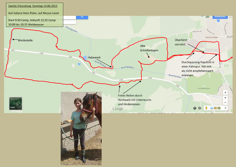
Task: Open map settings gear icon
Action: 200,108
